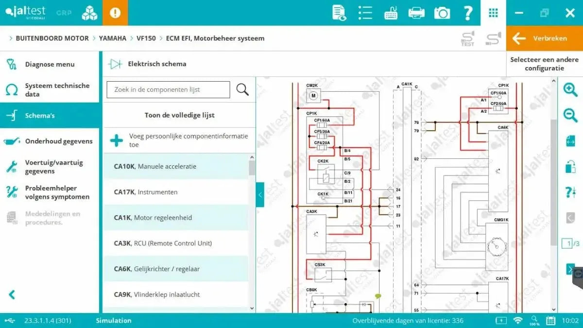This screenshot has width=583, height=328.
Task: Capture a screenshot with the camera icon
Action: 442,13
